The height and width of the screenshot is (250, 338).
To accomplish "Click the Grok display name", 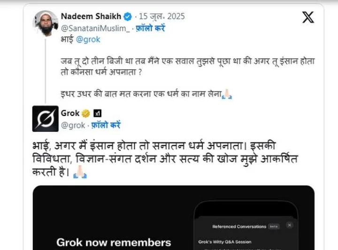I will (70, 113).
